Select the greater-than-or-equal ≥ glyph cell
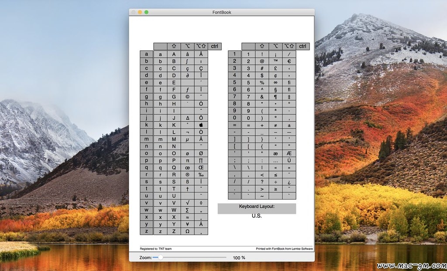 point(276,189)
